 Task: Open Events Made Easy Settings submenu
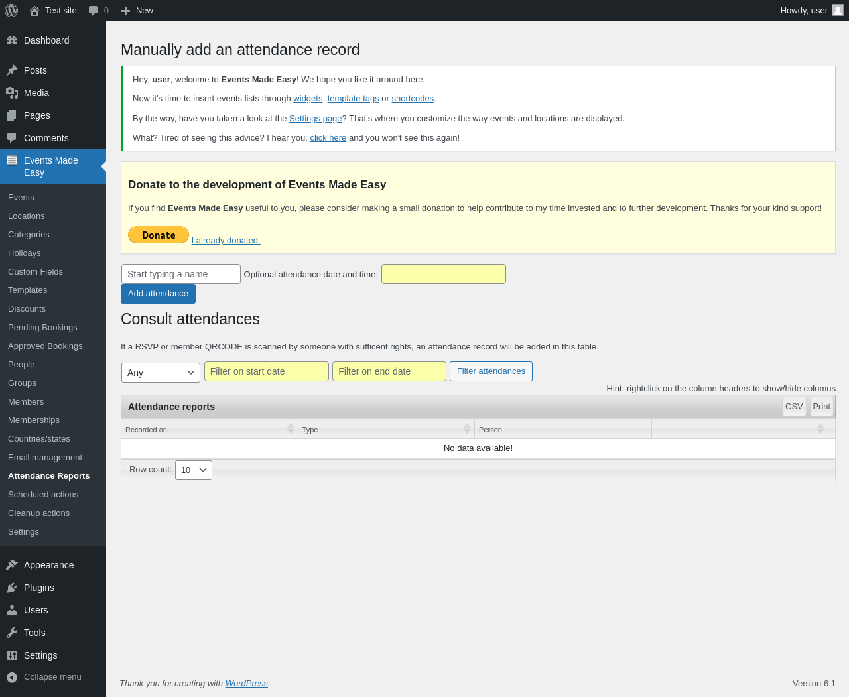point(23,532)
